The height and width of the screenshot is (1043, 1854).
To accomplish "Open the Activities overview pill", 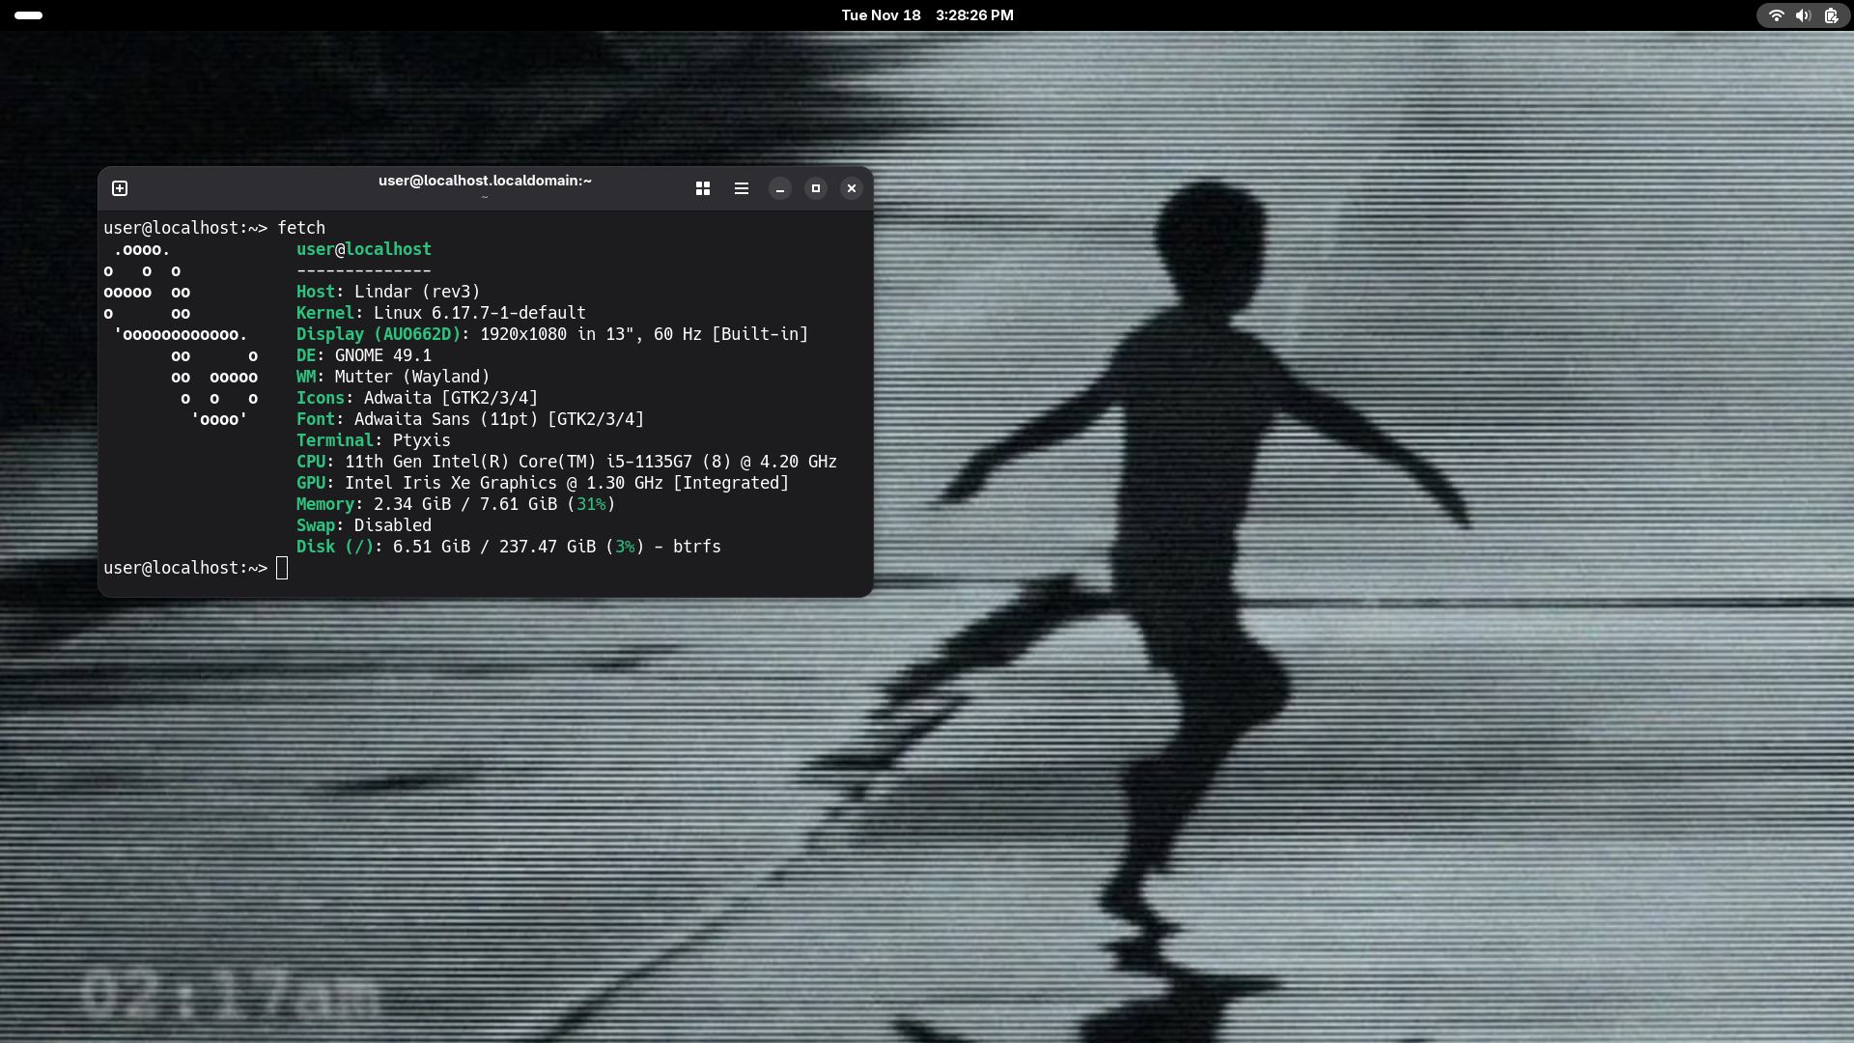I will click(29, 15).
